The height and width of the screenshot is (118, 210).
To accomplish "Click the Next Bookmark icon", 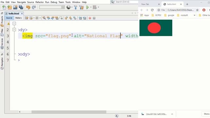I will (71, 18).
